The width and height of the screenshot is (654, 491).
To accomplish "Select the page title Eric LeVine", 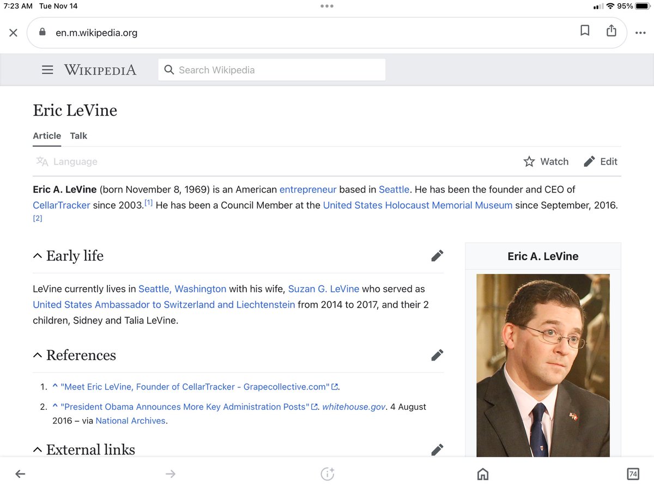I will tap(75, 110).
